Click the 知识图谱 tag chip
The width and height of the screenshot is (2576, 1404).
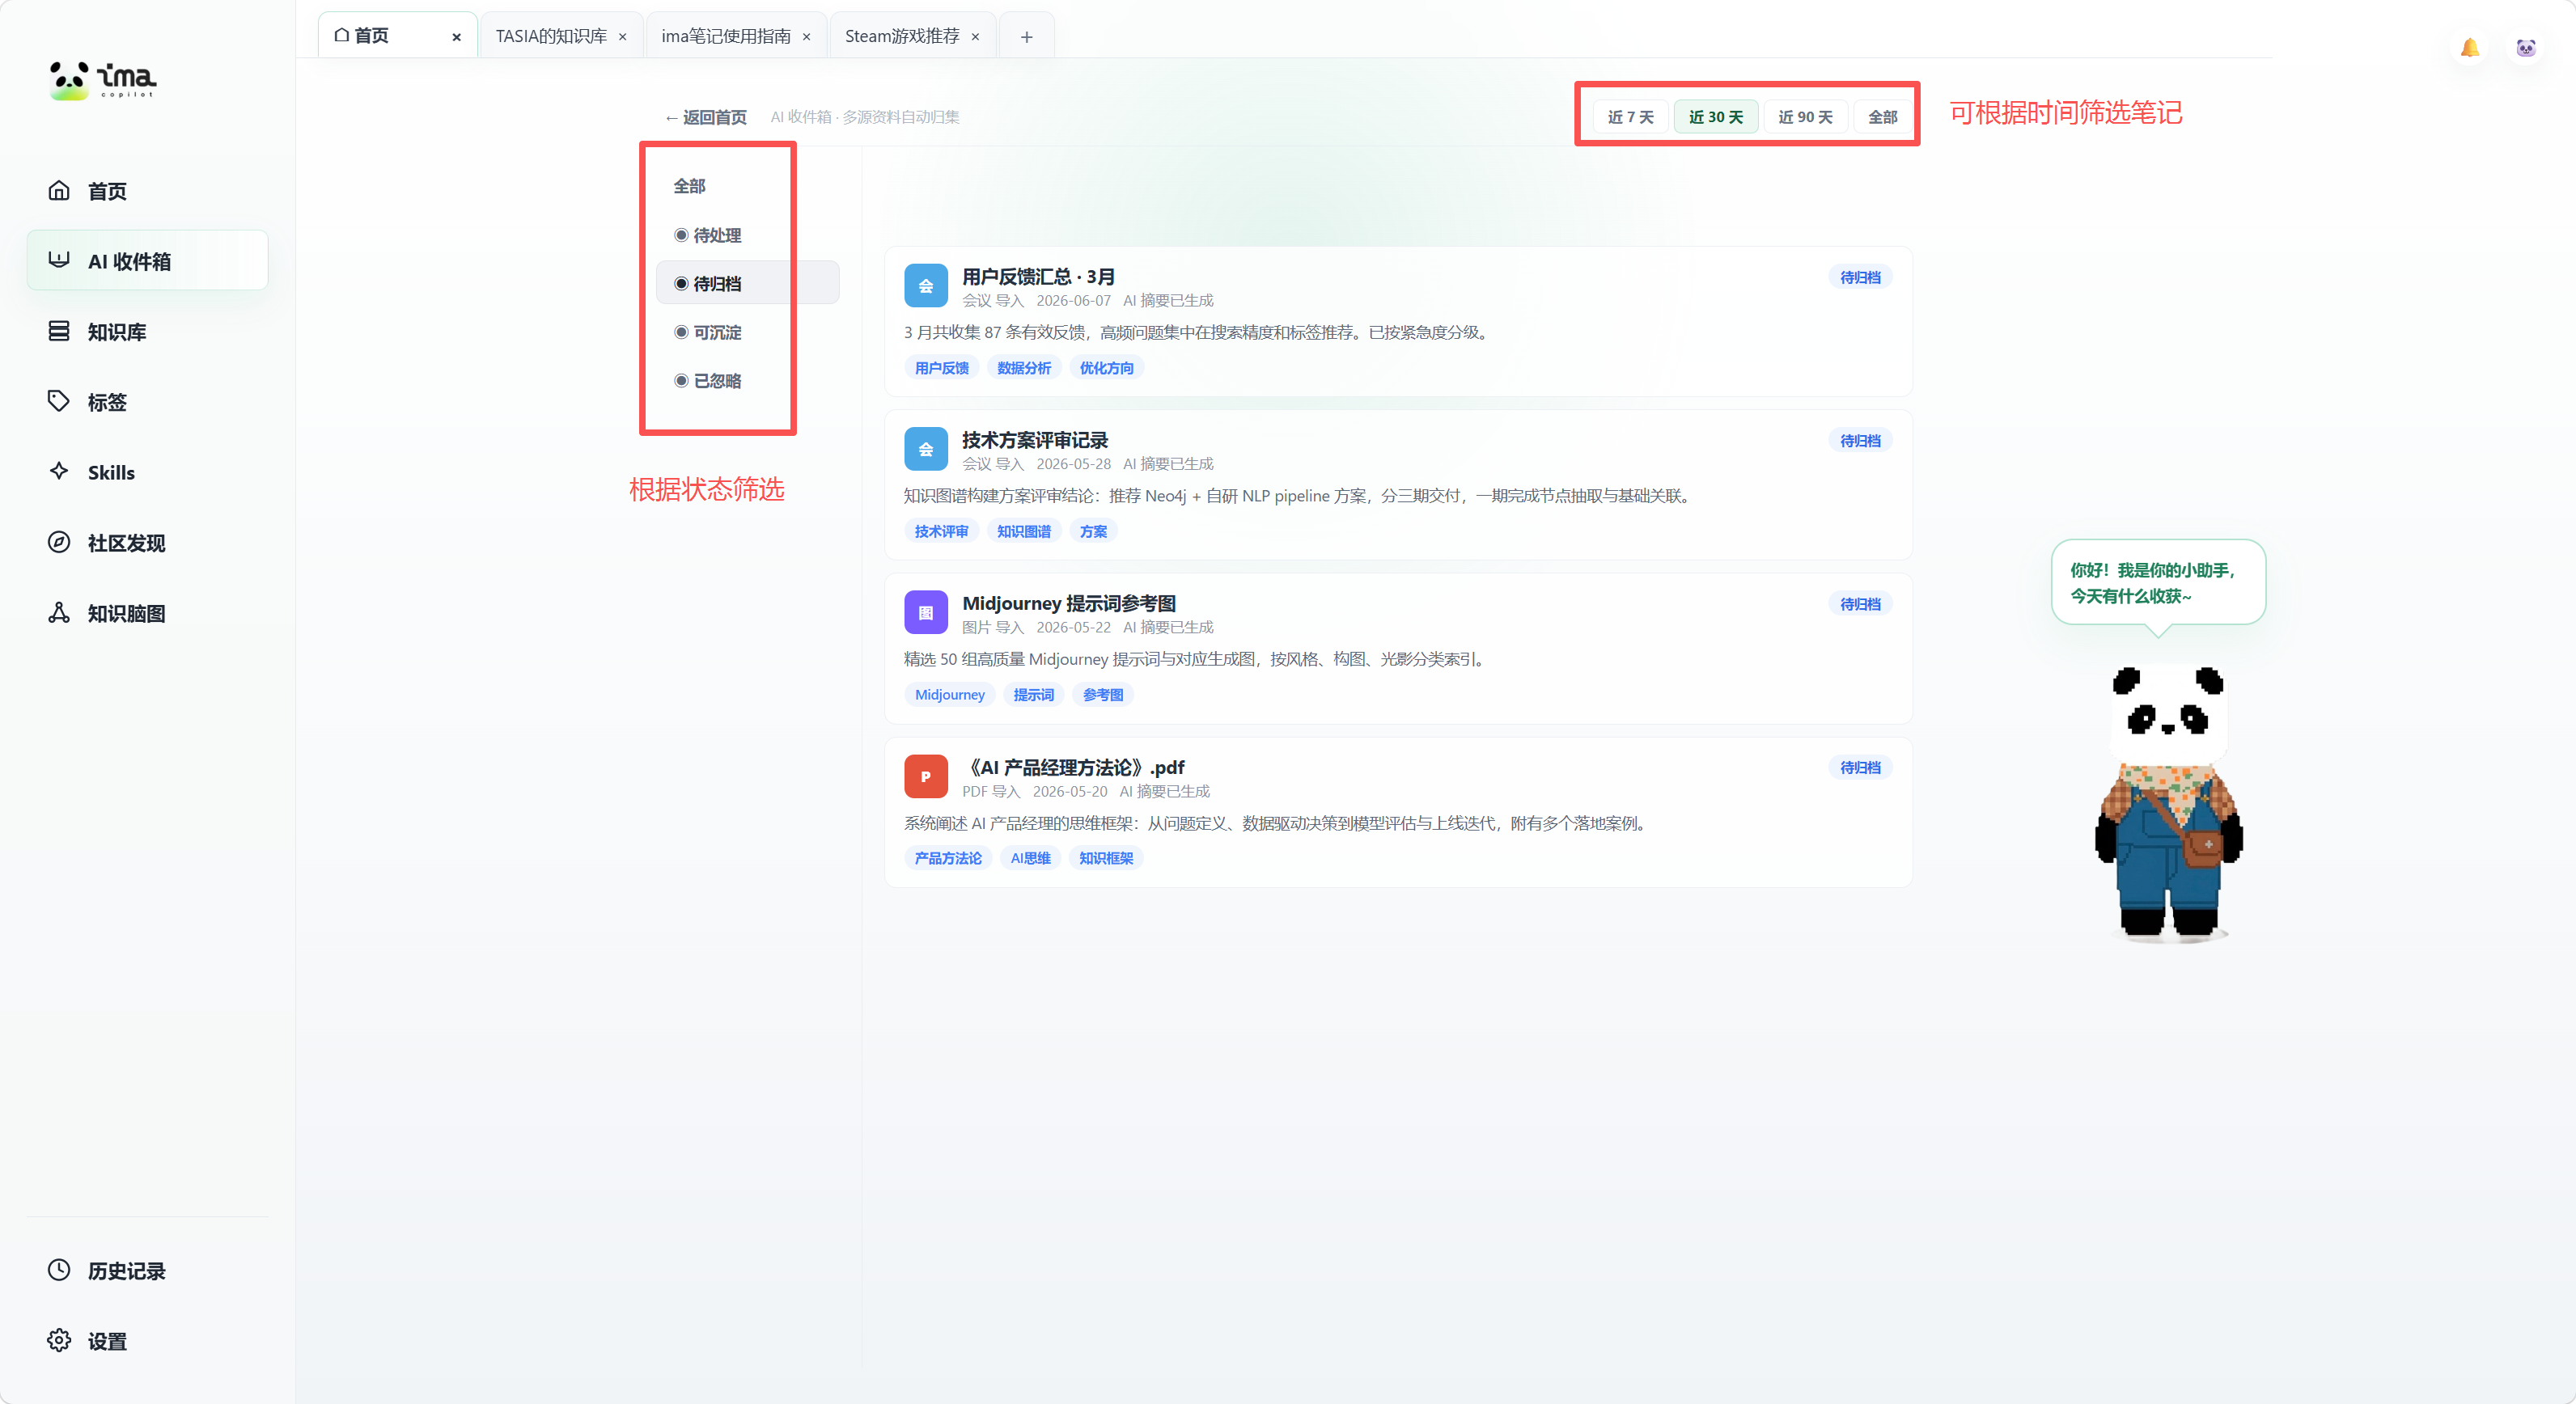[1024, 531]
